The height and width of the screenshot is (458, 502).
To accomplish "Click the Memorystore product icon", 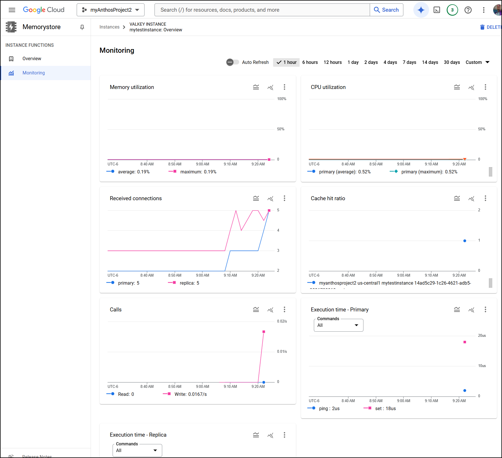I will [11, 27].
